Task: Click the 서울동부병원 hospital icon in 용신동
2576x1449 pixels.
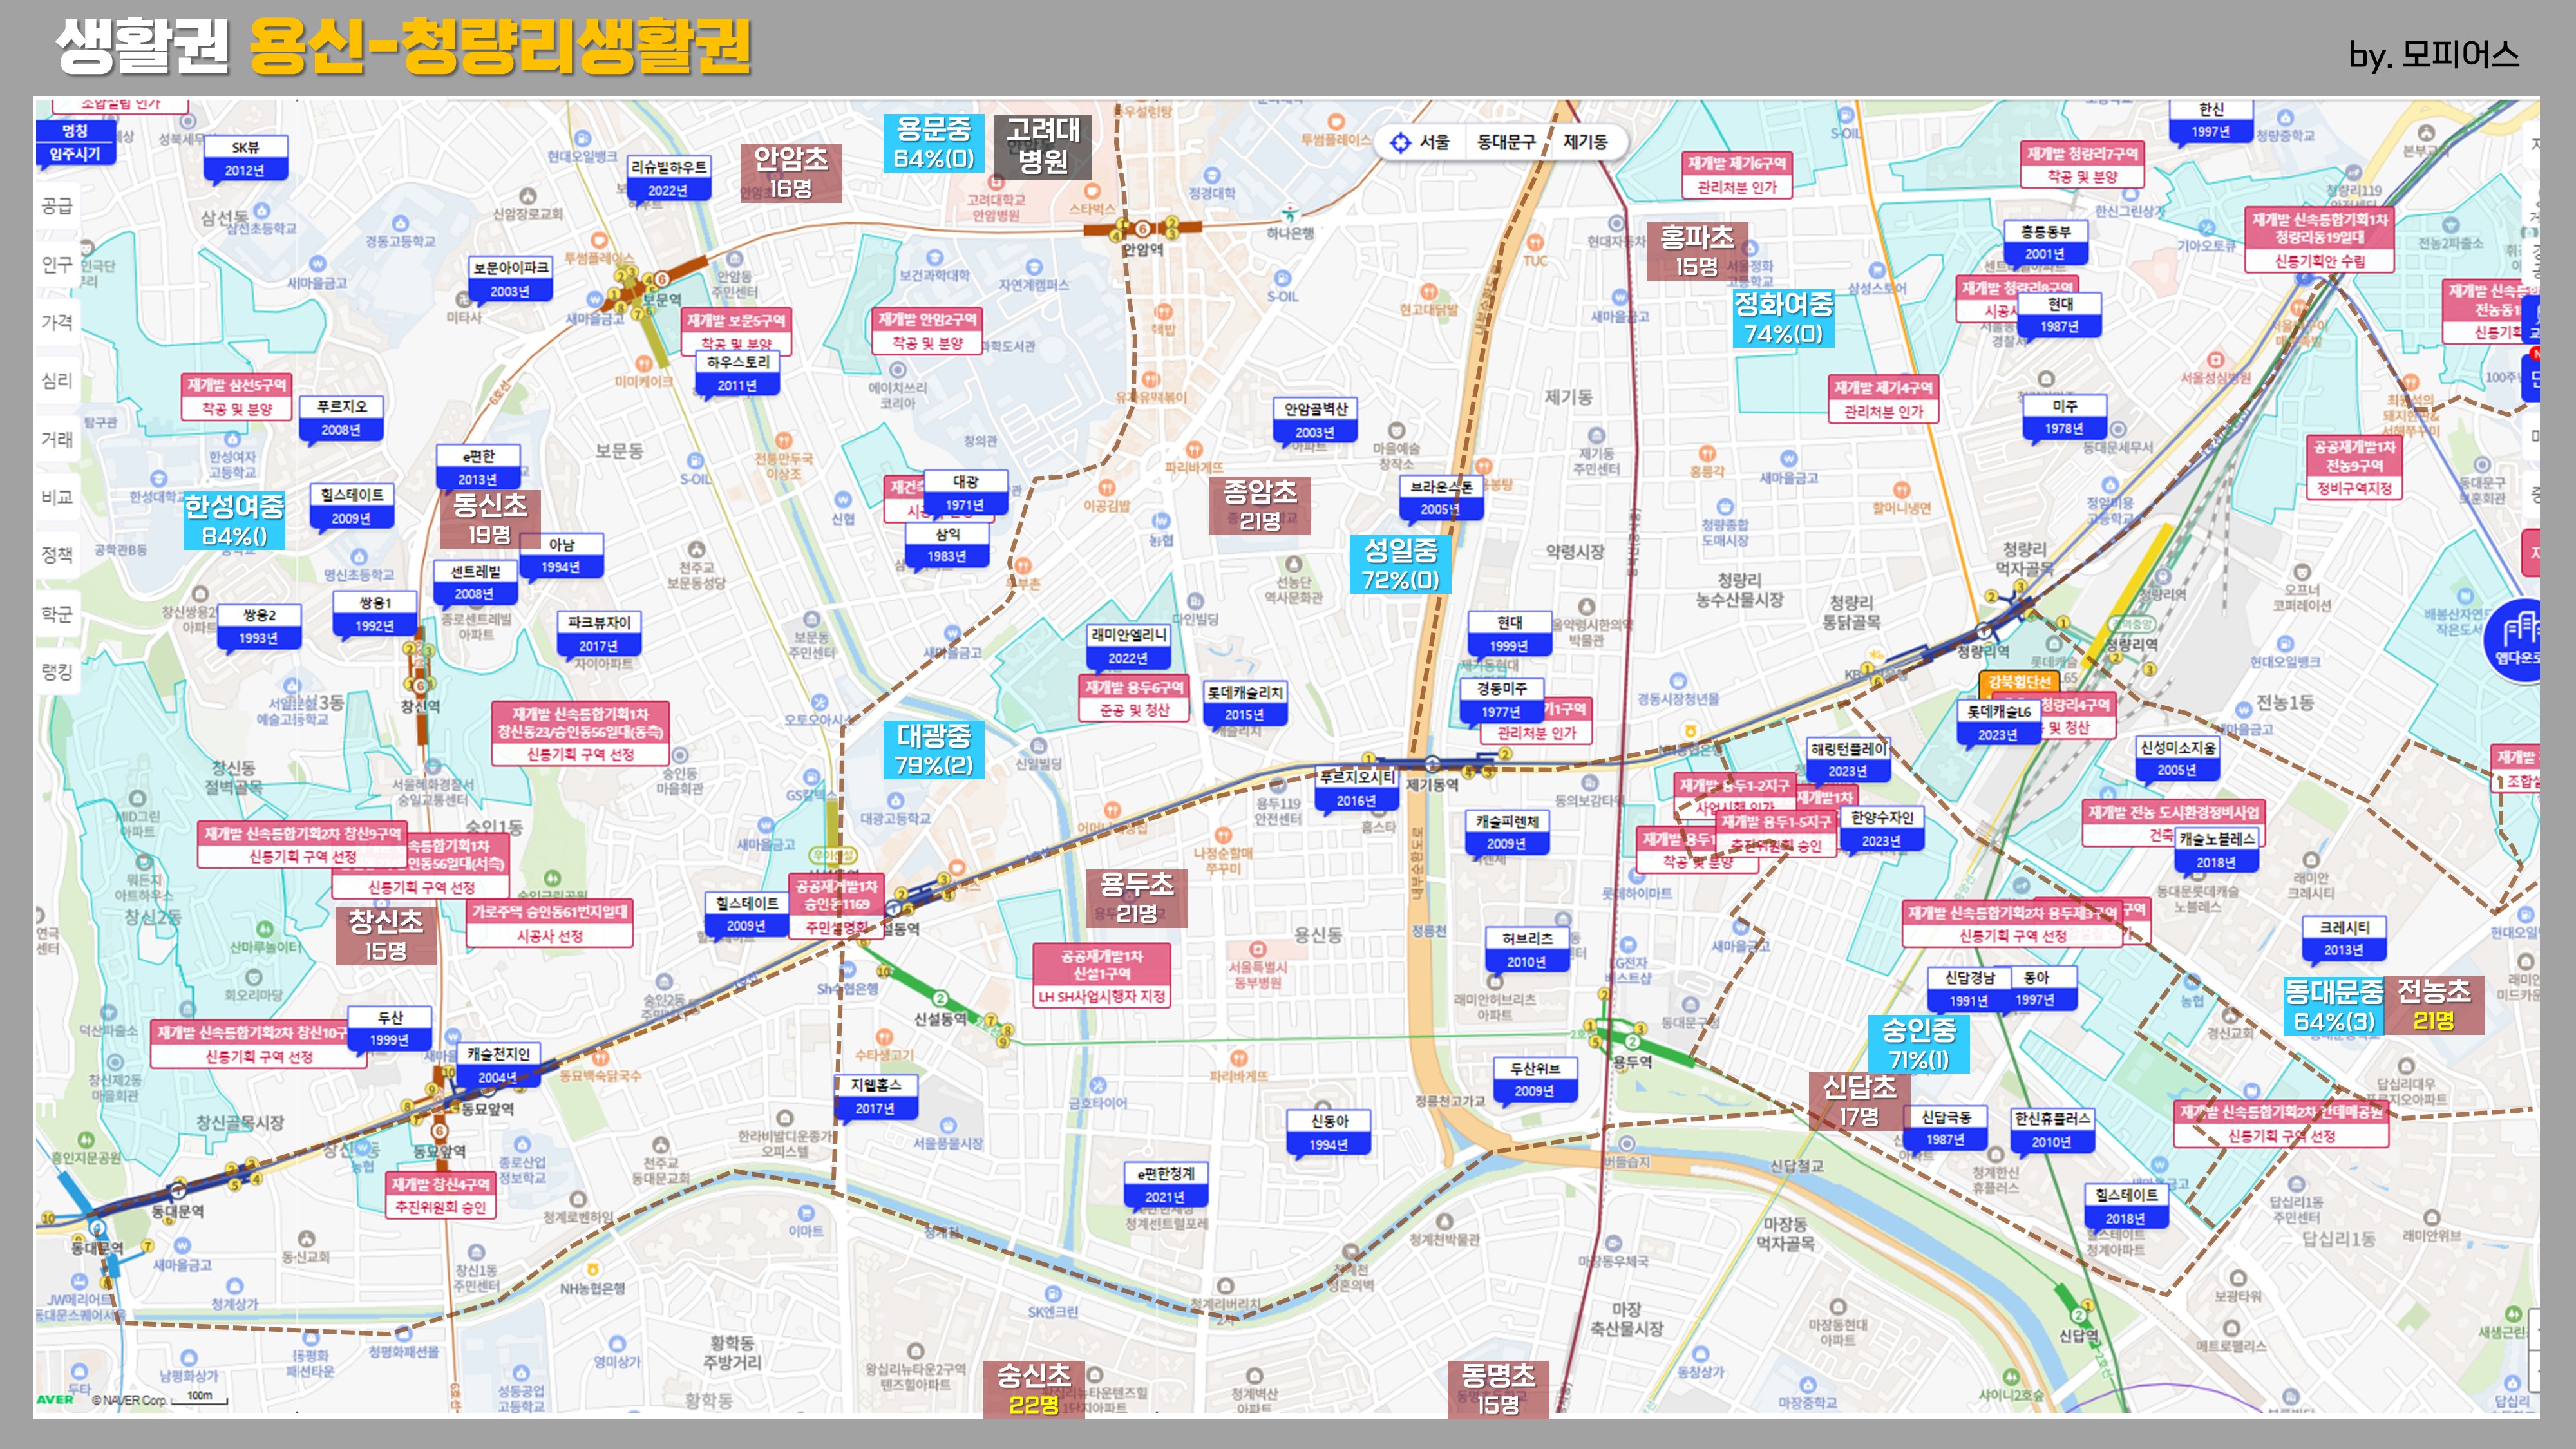Action: [x=1258, y=949]
